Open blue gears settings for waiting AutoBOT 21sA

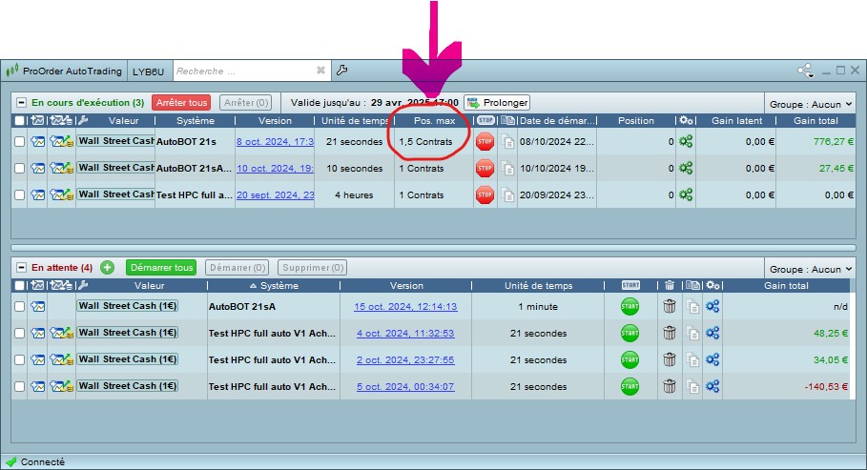pyautogui.click(x=712, y=306)
